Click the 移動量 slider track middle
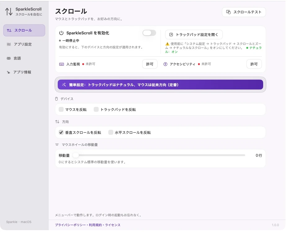Viewport: 288px width, 232px height. 159,155
